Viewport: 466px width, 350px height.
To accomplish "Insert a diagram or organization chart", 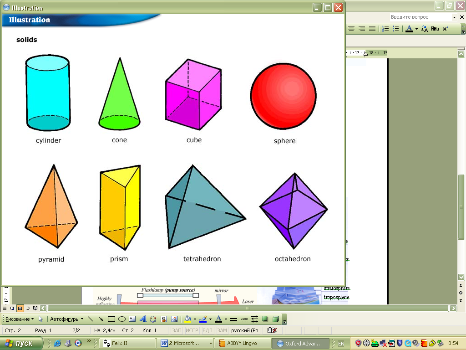I will (153, 319).
